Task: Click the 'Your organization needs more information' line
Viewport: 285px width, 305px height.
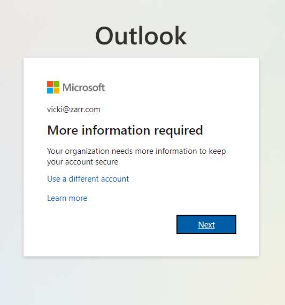Action: point(136,151)
